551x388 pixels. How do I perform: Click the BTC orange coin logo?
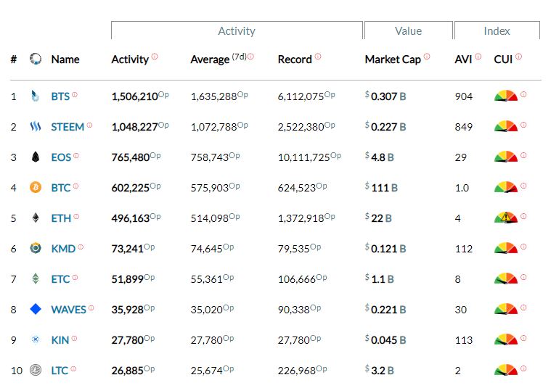[x=35, y=187]
